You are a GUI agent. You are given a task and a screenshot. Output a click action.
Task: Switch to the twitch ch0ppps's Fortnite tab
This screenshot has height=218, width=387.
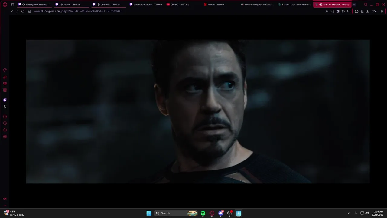257,5
